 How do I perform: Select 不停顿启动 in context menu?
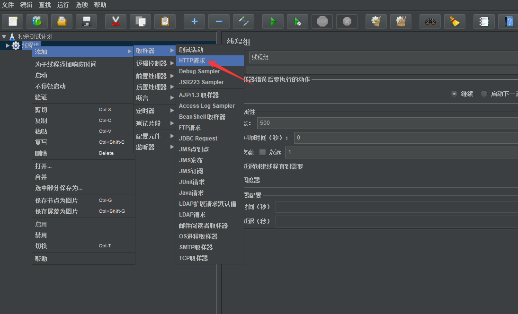[83, 86]
